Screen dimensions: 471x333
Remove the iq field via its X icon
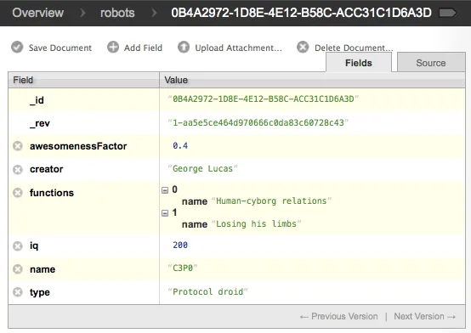[x=18, y=246]
